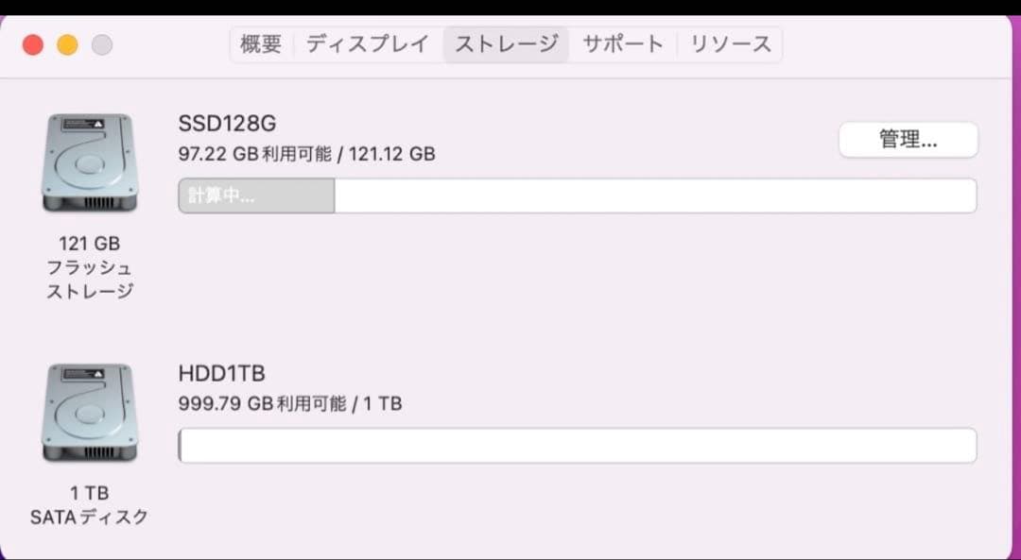Click the 97.22 GB availability text
Viewport: 1021px width, 560px height.
tap(308, 154)
